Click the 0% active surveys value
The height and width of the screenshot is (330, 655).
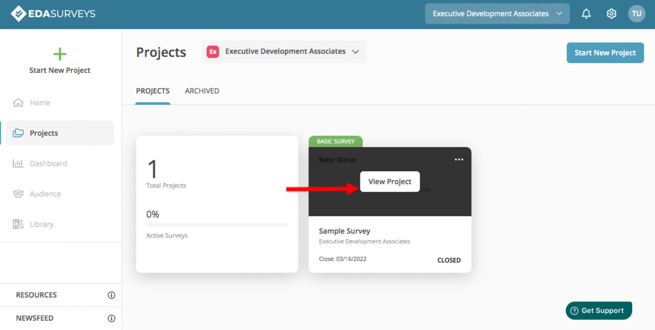pos(153,214)
